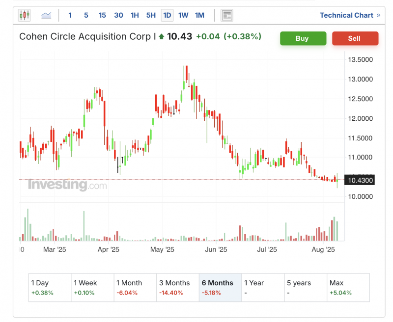The height and width of the screenshot is (322, 393).
Task: Select the 5H interval
Action: point(151,15)
